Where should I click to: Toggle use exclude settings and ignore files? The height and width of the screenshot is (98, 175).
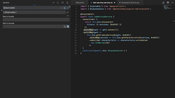68,26
